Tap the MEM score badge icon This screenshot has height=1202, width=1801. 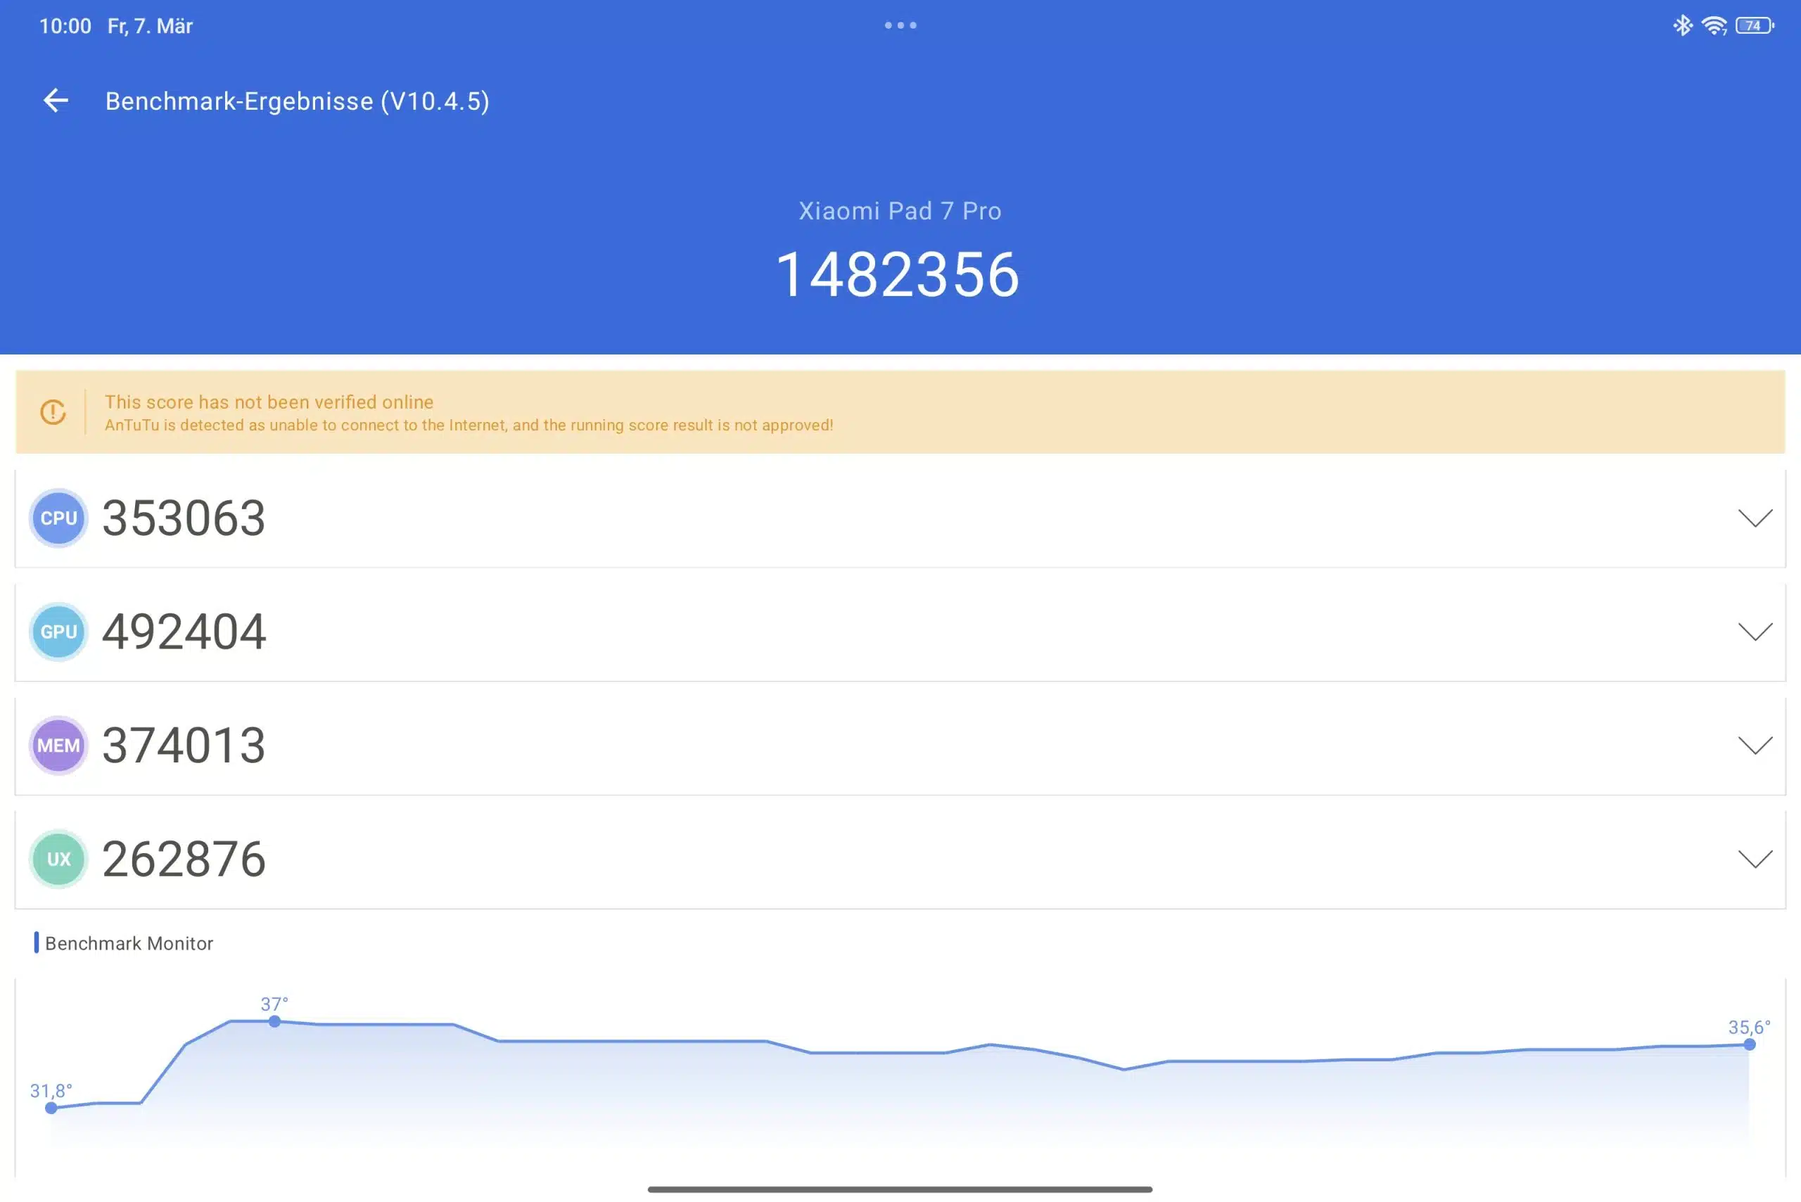(58, 745)
